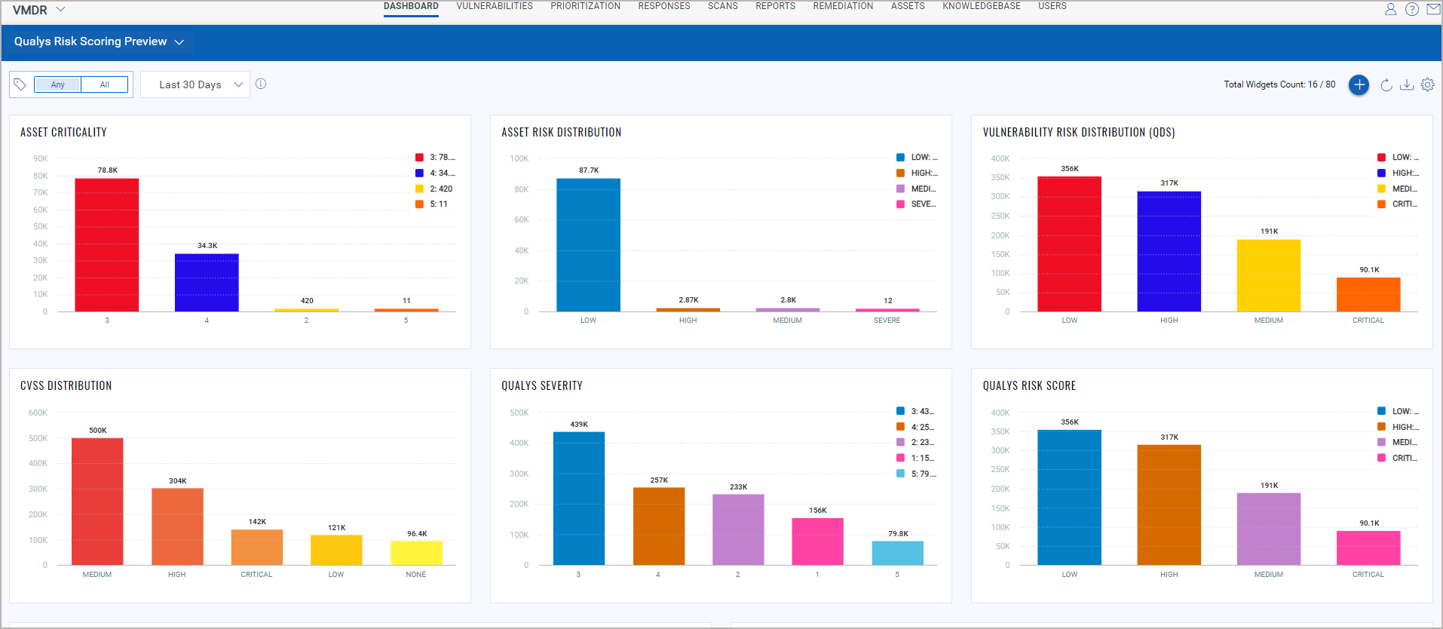
Task: Click the tag filter icon
Action: pyautogui.click(x=20, y=84)
